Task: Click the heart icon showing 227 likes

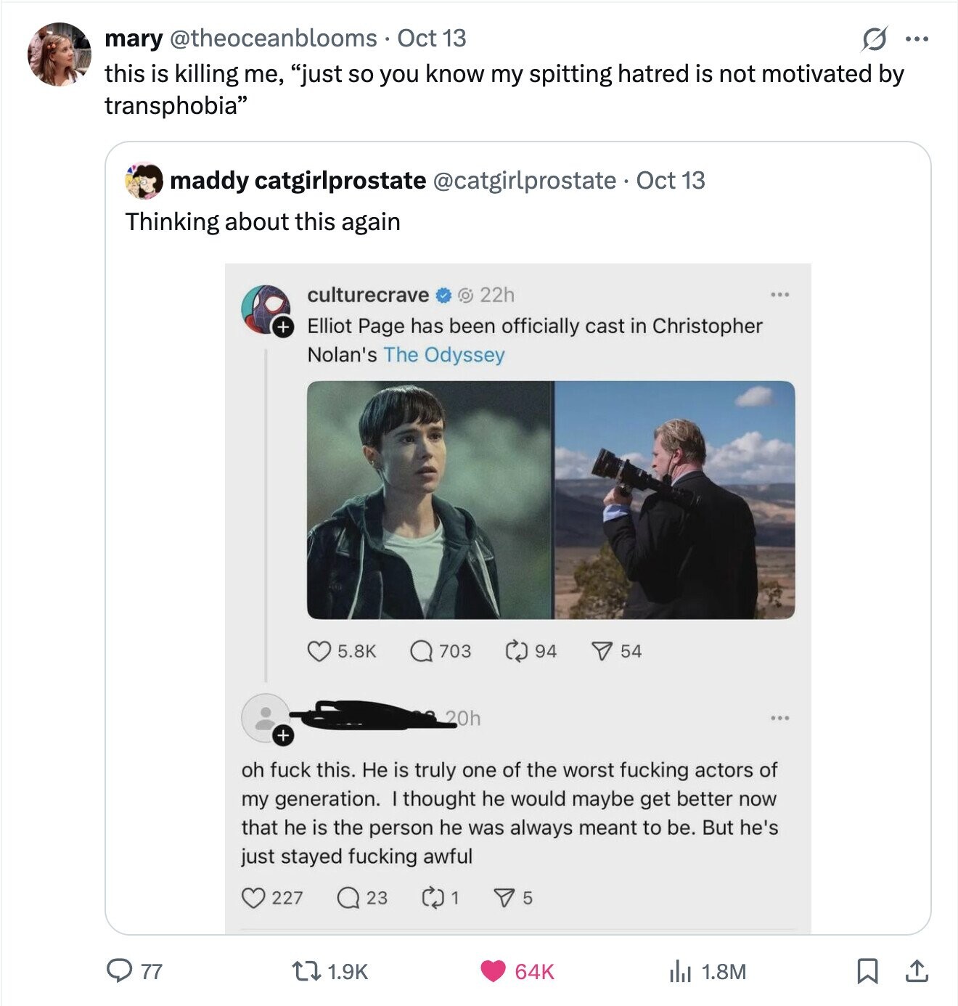Action: click(x=253, y=898)
